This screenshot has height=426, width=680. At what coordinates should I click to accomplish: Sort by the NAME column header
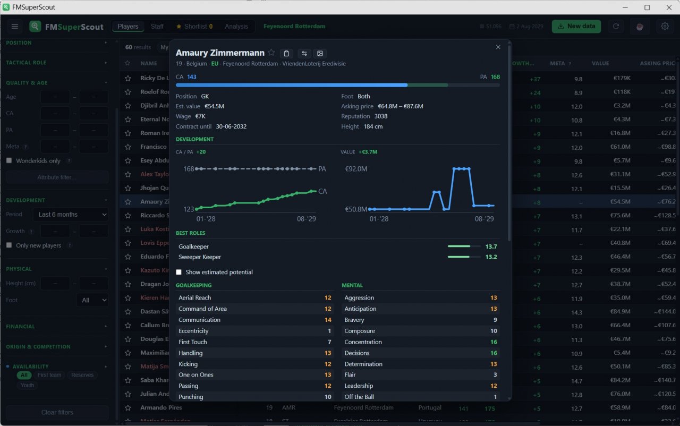[149, 63]
